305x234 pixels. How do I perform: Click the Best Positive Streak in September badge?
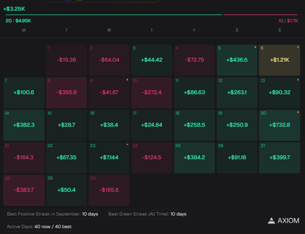(52, 214)
